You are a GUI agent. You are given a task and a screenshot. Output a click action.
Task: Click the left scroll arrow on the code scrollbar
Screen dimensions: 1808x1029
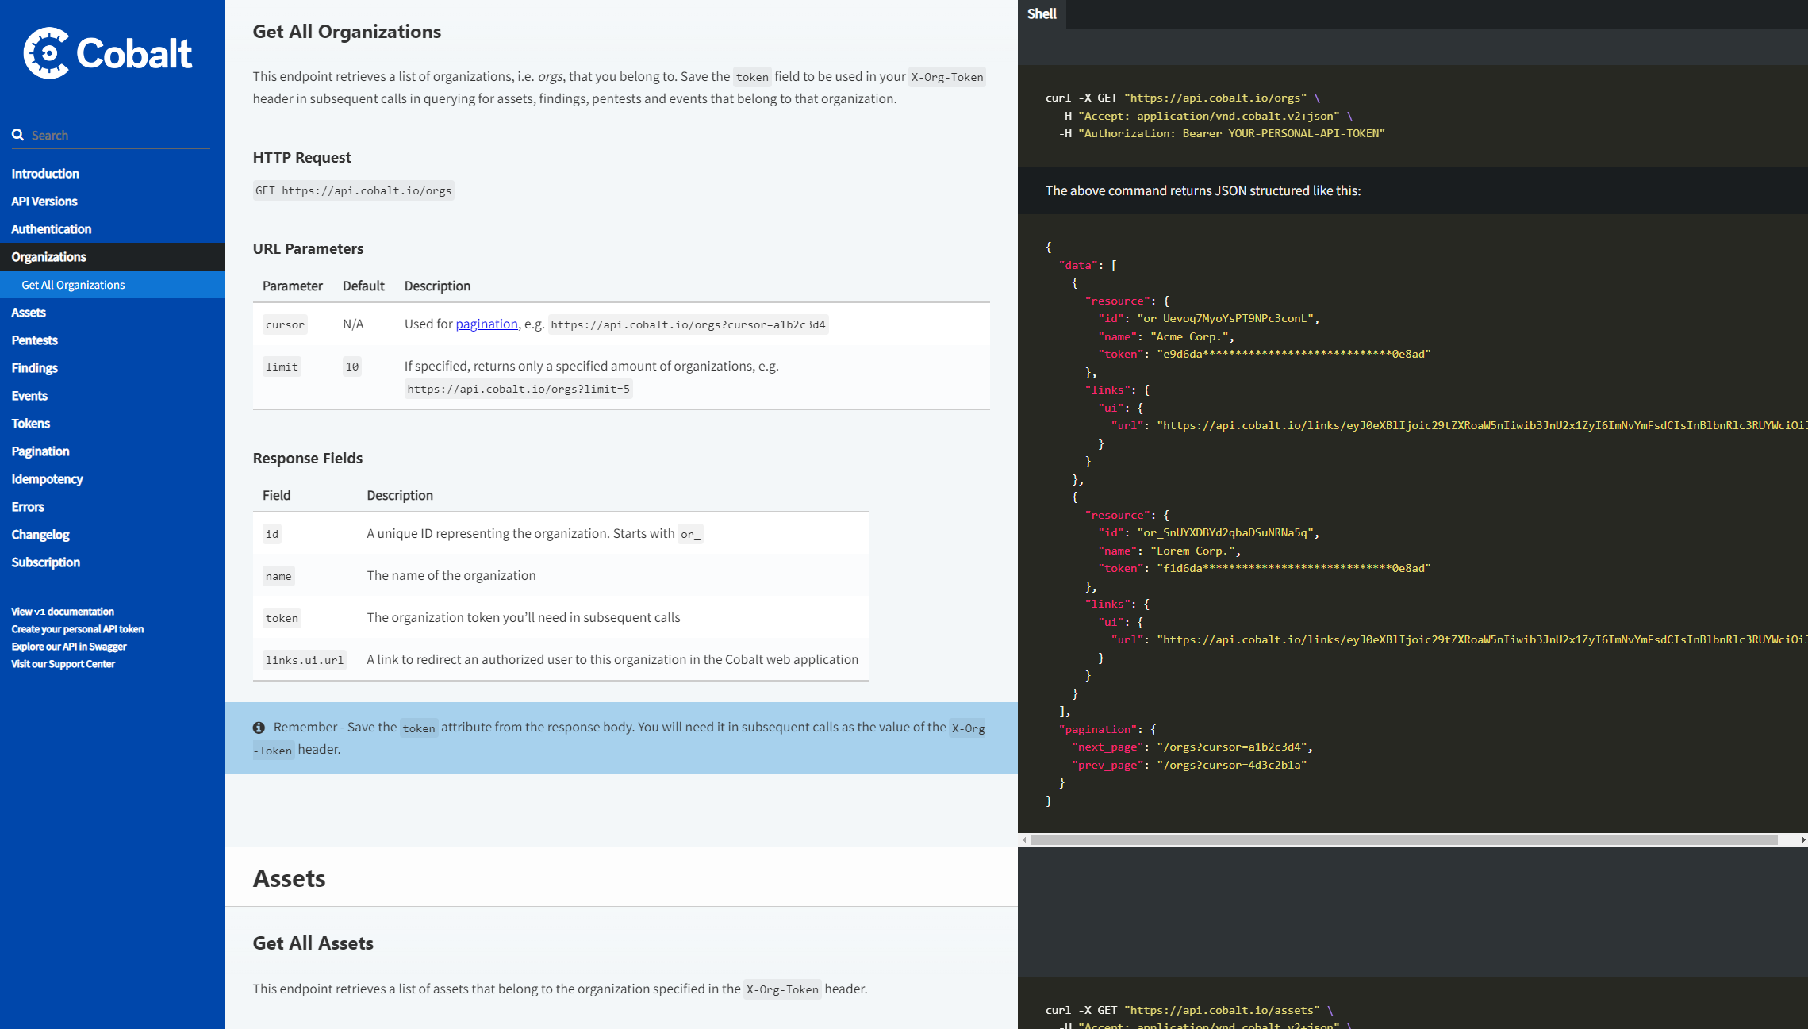pos(1024,839)
